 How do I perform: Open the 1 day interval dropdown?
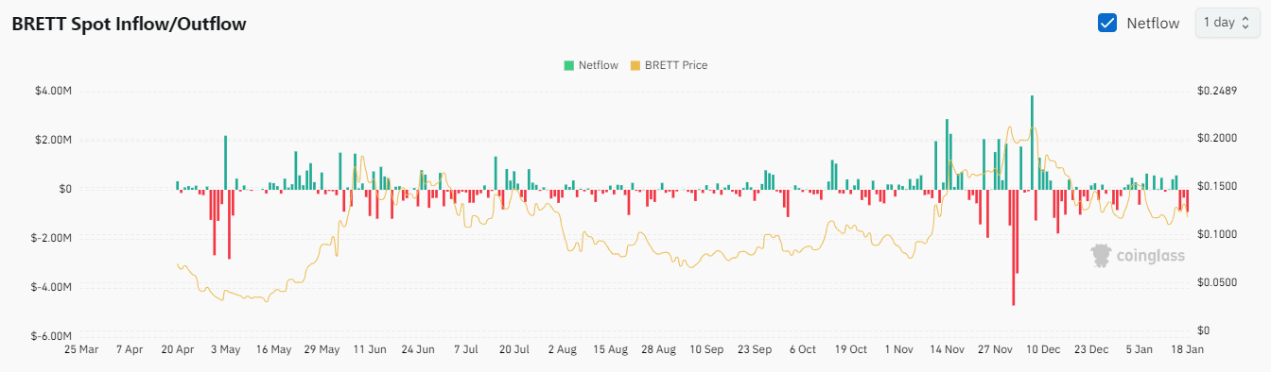[x=1227, y=23]
